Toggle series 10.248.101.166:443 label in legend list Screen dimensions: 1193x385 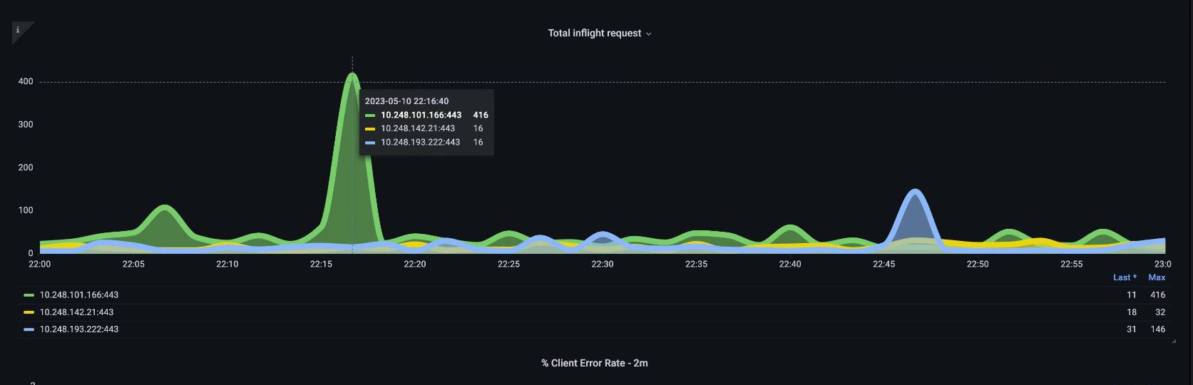point(79,295)
